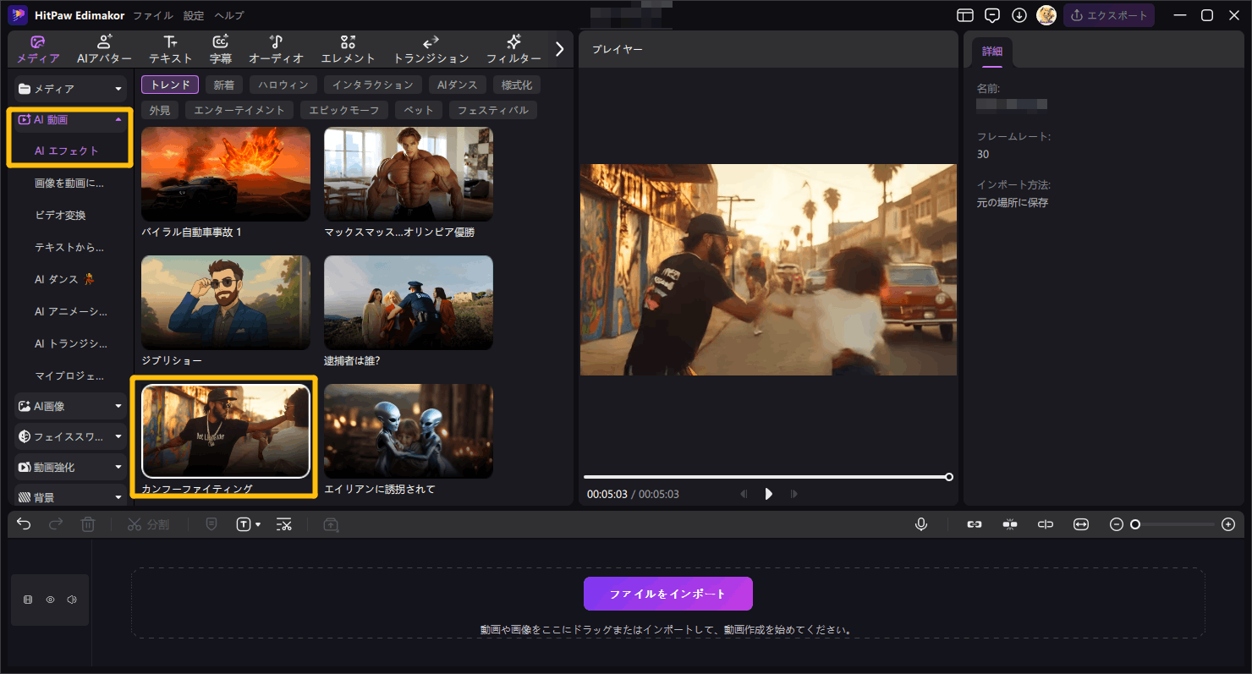Image resolution: width=1252 pixels, height=674 pixels.
Task: Select the ハロウィン category tab
Action: [x=283, y=85]
